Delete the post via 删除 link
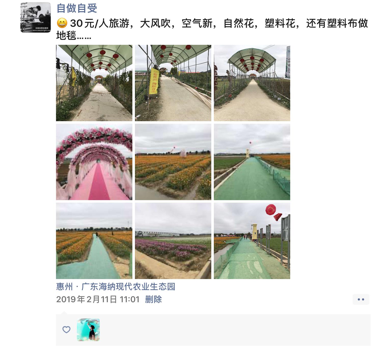Viewport: 391px width, 346px height. click(x=153, y=299)
